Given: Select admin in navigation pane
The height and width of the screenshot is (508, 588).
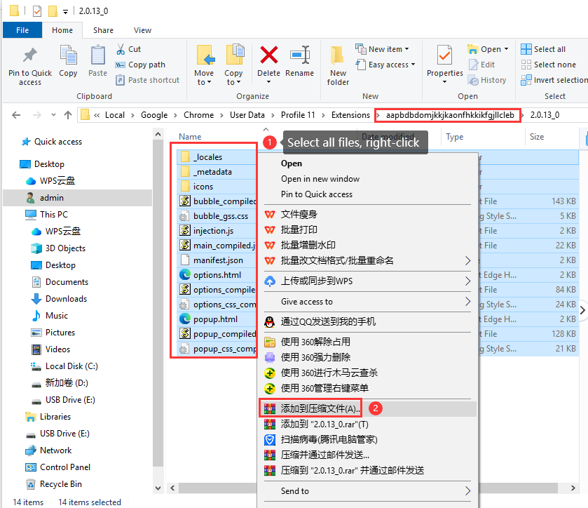Looking at the screenshot, I should (51, 197).
